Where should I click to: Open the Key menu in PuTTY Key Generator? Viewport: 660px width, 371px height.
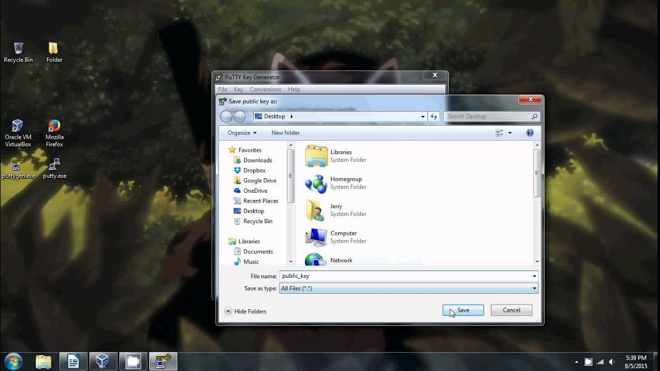[x=238, y=89]
